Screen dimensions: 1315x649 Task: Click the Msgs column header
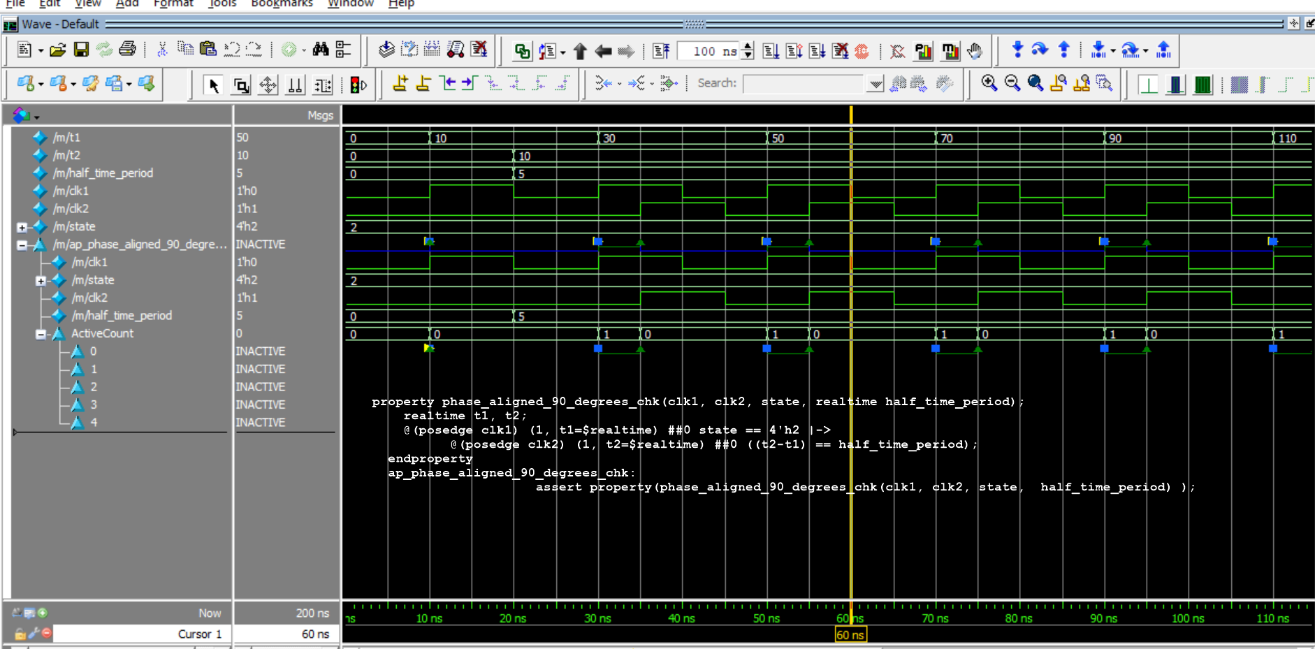pos(320,116)
